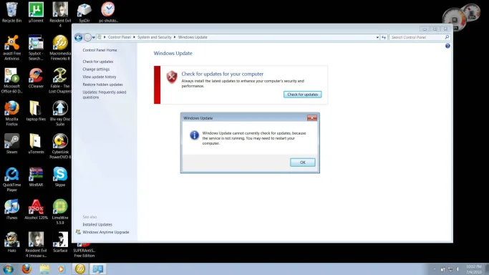Open the Windows Start button

tap(8, 269)
